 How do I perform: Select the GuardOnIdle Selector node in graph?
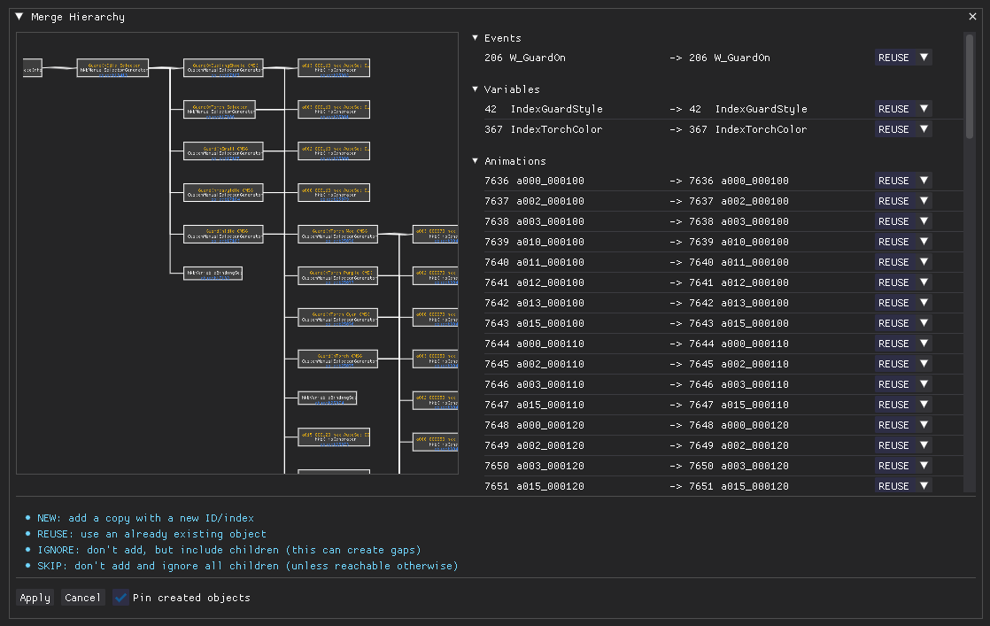[112, 68]
